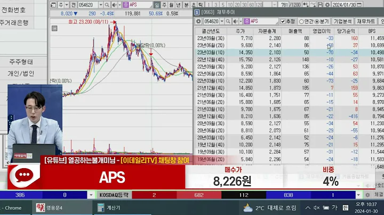Sort by 자본총계 column header
Image resolution: width=384 pixels, height=215 pixels.
(x=267, y=31)
